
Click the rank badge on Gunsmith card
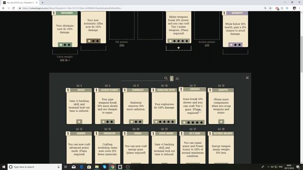[x=181, y=89]
